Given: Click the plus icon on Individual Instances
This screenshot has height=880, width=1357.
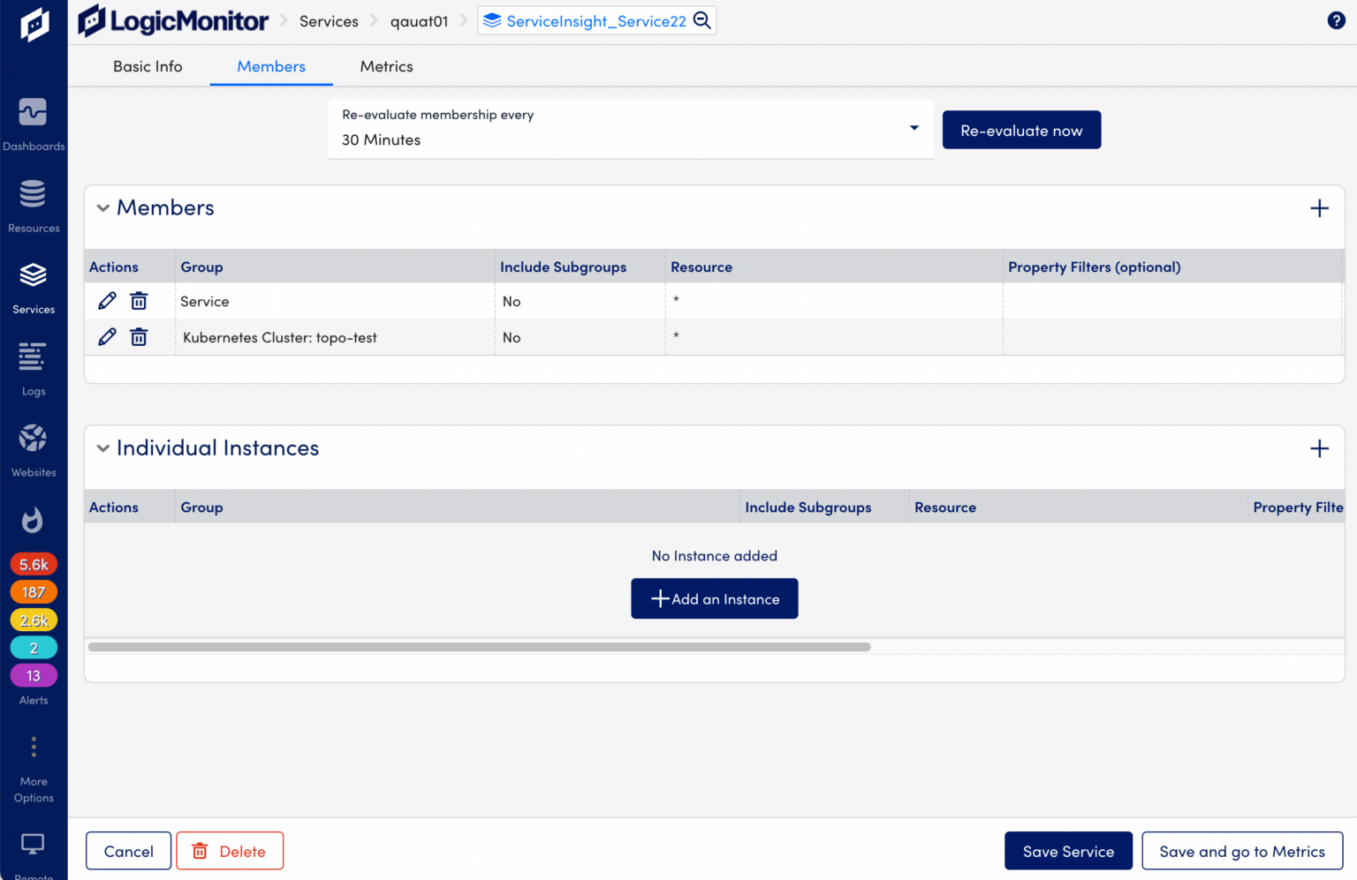Looking at the screenshot, I should click(1319, 448).
